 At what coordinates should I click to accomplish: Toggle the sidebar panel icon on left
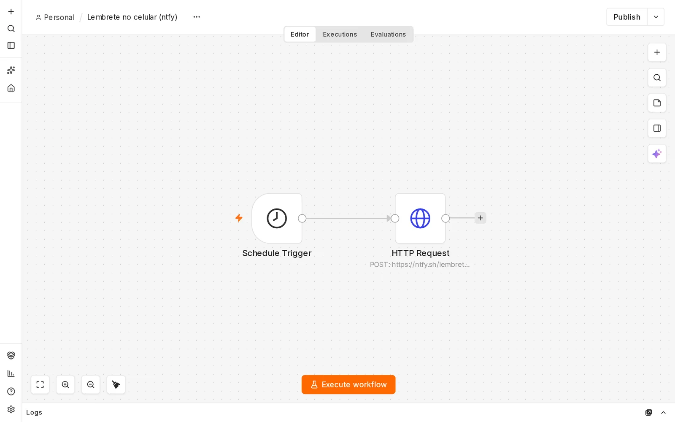[11, 45]
